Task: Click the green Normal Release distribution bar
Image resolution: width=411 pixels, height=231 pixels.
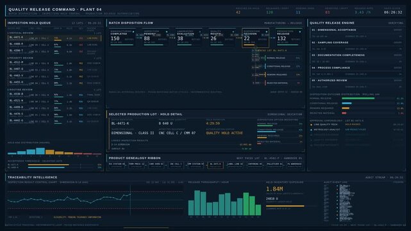Action: (x=358, y=99)
